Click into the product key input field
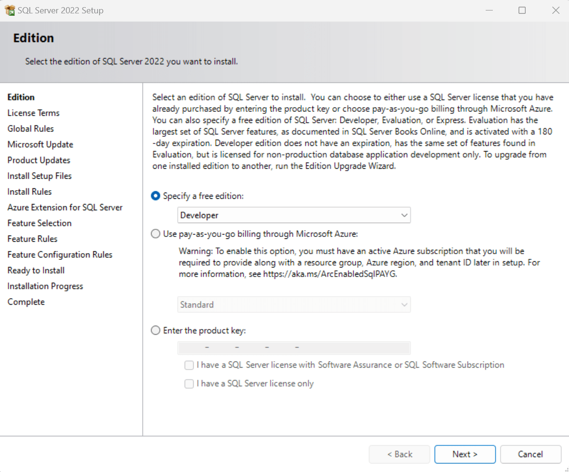 pyautogui.click(x=294, y=348)
